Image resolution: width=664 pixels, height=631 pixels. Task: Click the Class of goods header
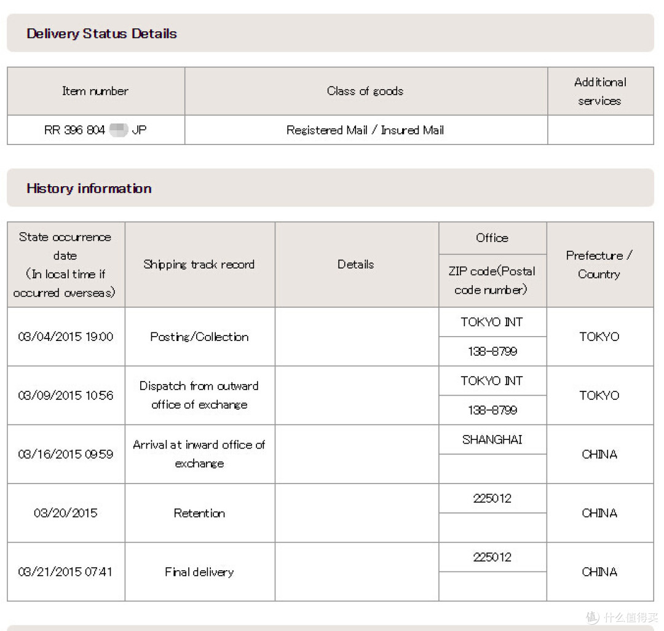coord(365,91)
